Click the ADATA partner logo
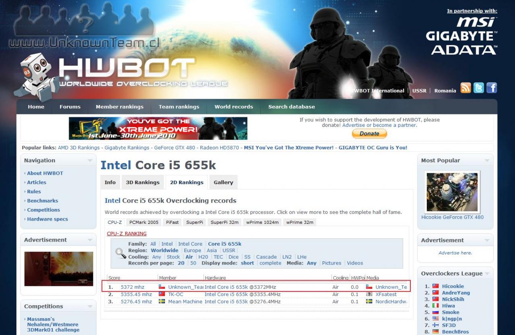This screenshot has height=335, width=515. point(464,50)
